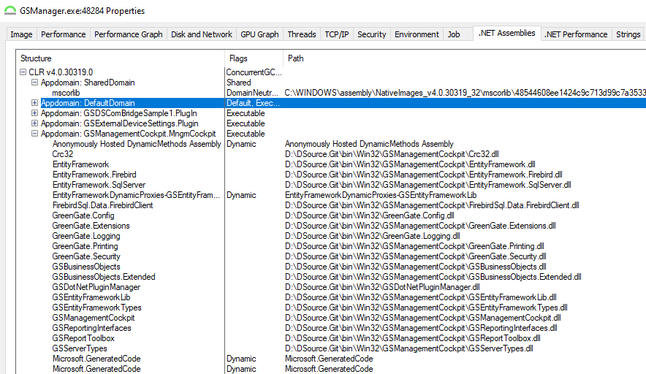Select GreenGate.Extensions assembly
Image resolution: width=646 pixels, height=374 pixels.
91,226
